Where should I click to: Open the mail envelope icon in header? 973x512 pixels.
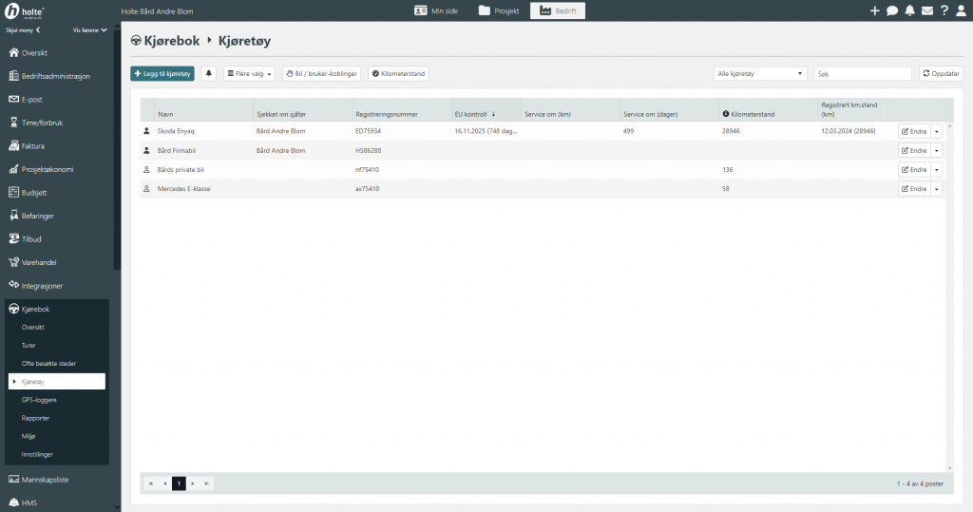[926, 10]
